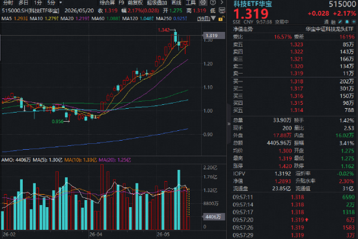358x239 pixels.
Task: Click the 26-02 date marker
Action: pyautogui.click(x=9, y=234)
